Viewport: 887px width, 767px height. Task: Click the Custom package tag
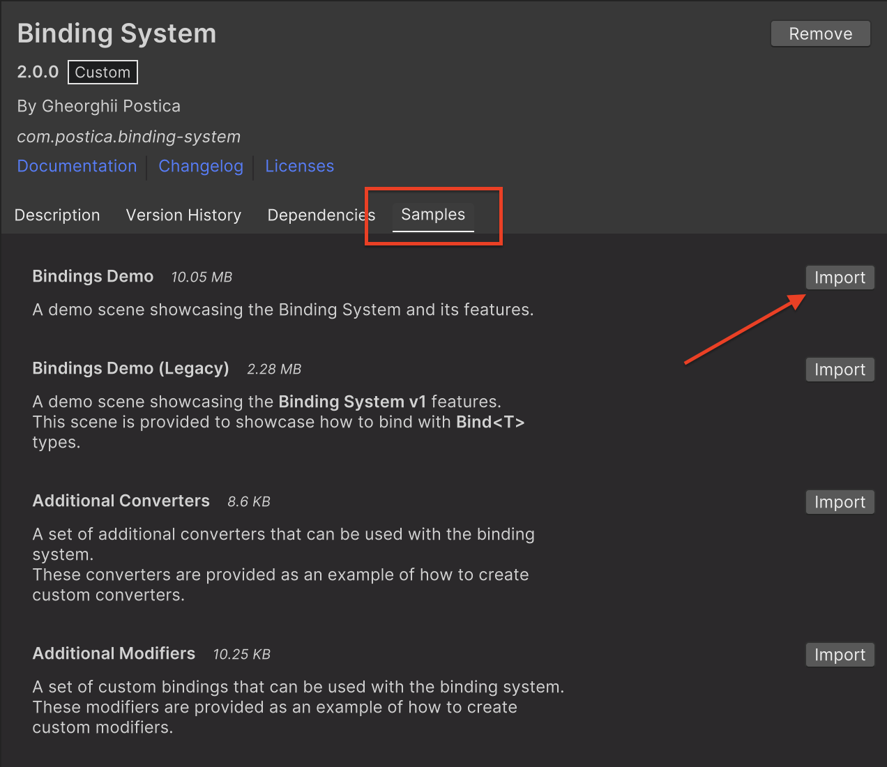(x=103, y=73)
